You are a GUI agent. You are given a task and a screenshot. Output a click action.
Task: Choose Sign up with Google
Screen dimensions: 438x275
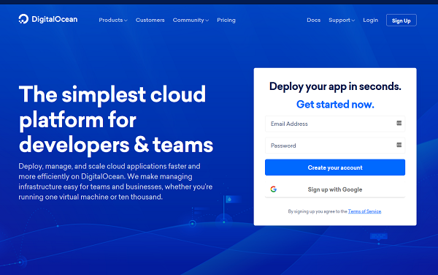335,189
